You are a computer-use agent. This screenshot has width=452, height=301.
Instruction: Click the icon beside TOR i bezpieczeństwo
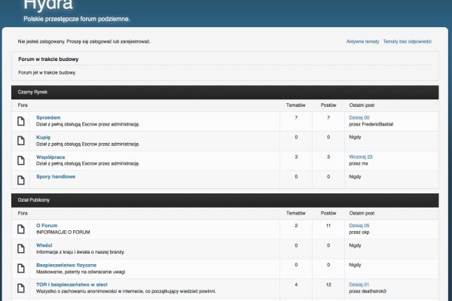click(21, 287)
